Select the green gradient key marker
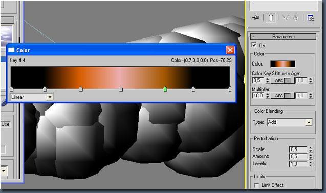Viewport: 326px width, 193px height. click(x=165, y=89)
